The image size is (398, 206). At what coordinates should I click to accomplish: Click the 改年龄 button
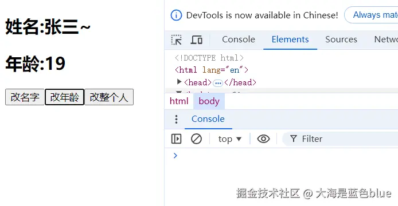(x=64, y=97)
